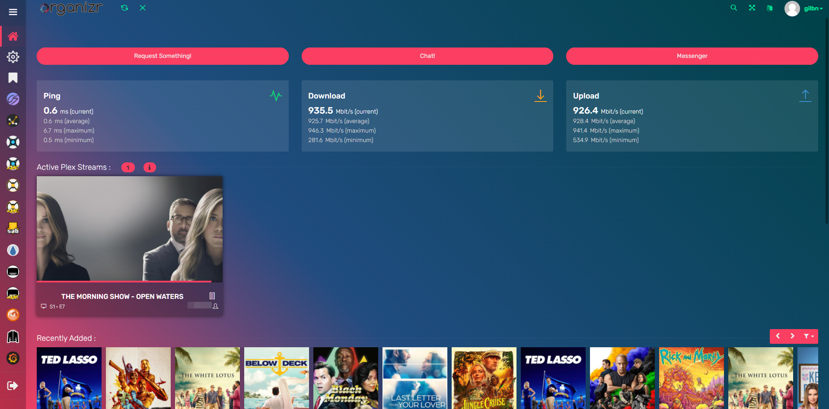Open the orange crab icon in sidebar

(x=13, y=315)
